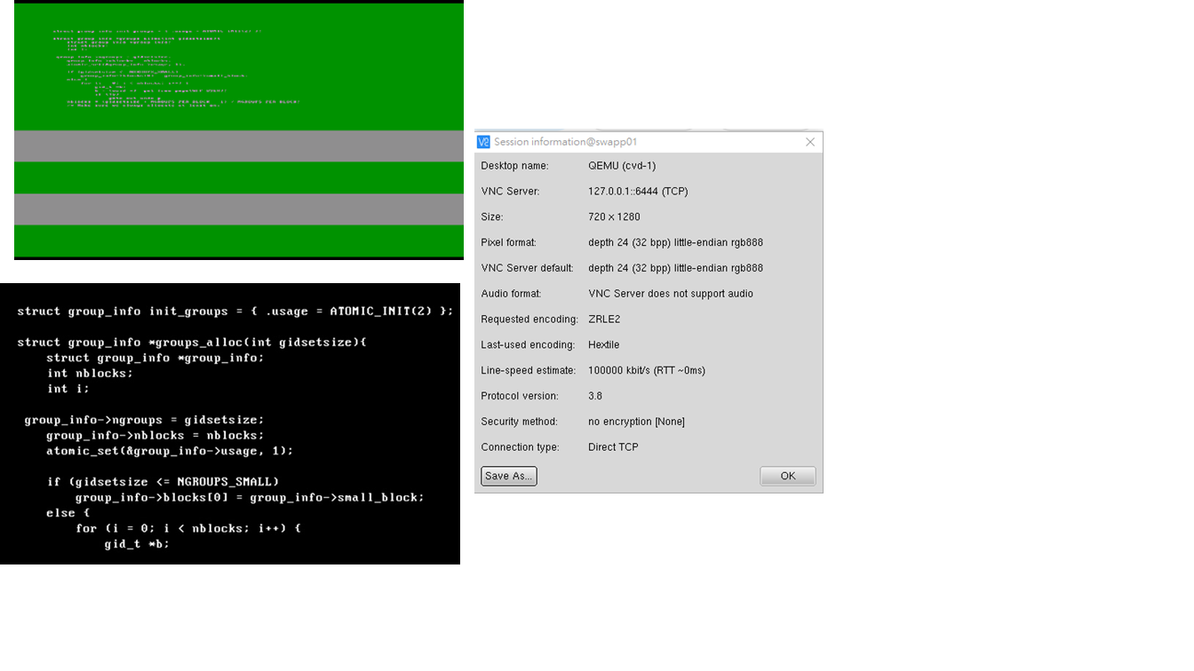Click the Connection type value Direct TCP
The height and width of the screenshot is (671, 1194).
(613, 447)
